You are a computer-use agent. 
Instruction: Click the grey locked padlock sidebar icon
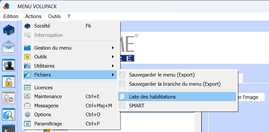point(9,98)
